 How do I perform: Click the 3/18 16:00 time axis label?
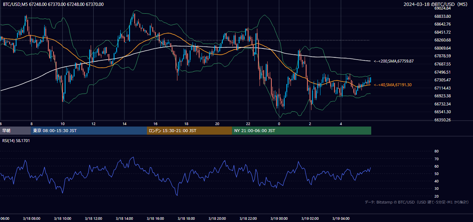155,219
